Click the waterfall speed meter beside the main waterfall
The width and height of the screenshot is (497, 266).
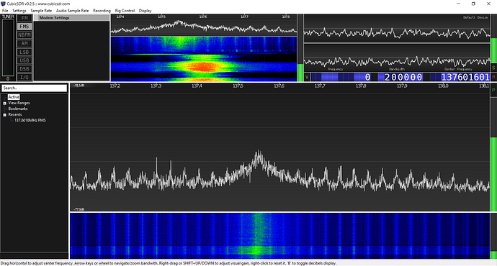click(493, 236)
